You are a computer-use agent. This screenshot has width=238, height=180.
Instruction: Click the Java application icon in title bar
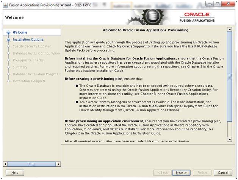pos(5,5)
